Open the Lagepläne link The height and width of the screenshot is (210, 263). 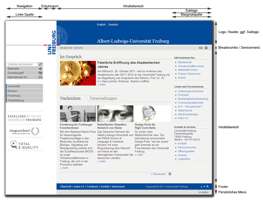(184, 159)
